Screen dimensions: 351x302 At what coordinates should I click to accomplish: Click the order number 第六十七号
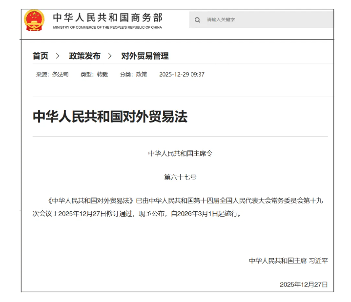click(180, 177)
